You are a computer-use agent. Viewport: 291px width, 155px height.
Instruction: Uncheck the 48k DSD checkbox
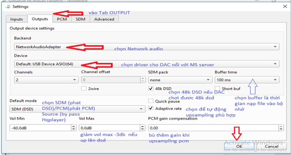tap(151, 88)
